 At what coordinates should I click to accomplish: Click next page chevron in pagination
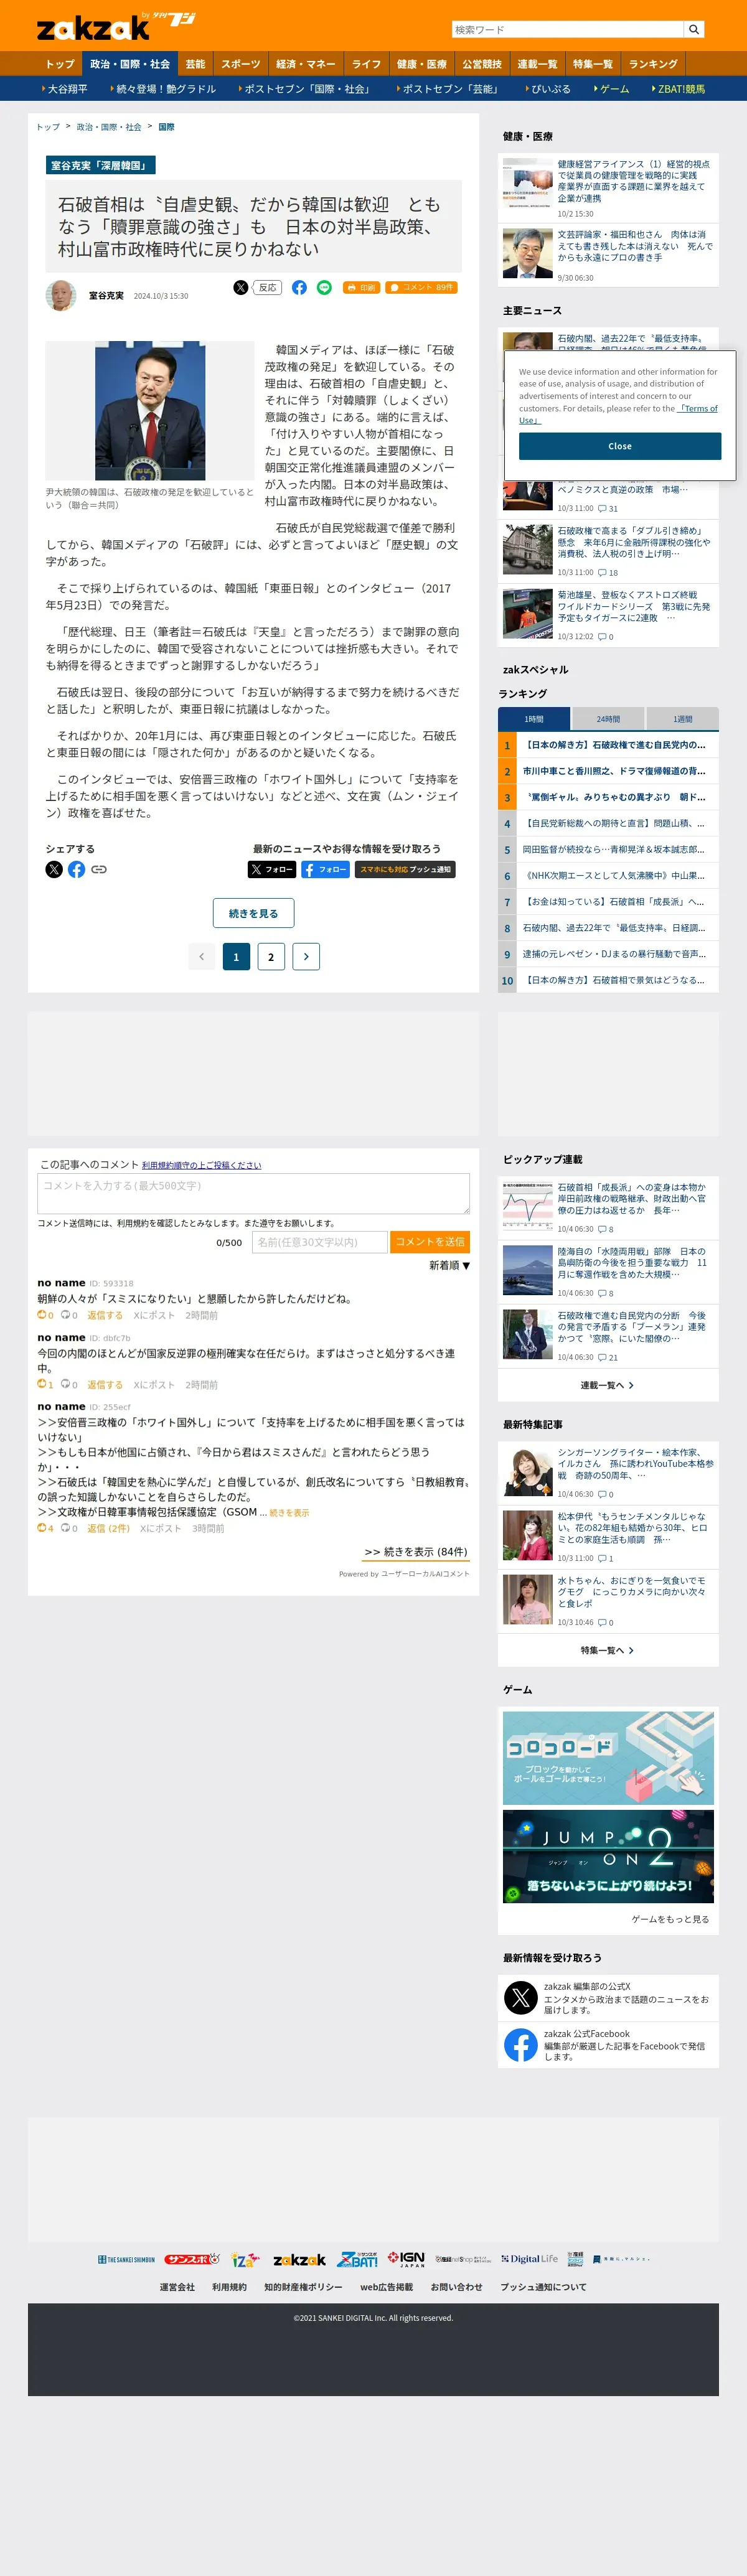click(306, 956)
